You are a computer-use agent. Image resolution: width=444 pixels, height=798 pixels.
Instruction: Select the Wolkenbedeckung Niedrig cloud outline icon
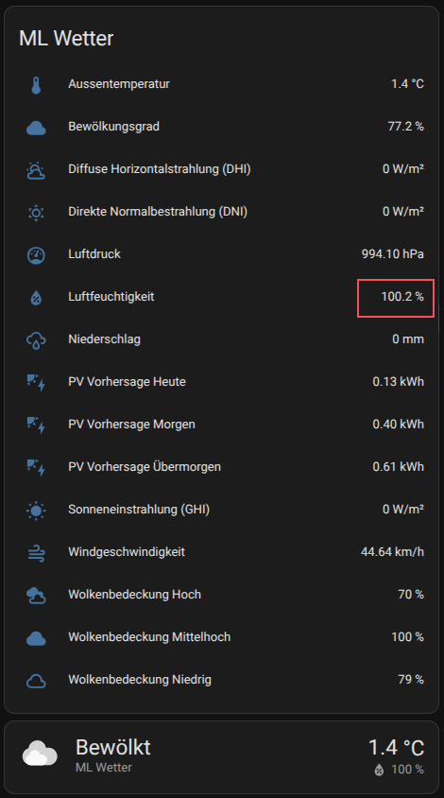[36, 681]
